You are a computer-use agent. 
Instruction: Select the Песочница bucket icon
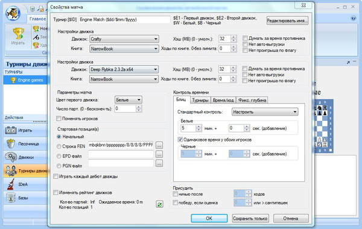click(x=11, y=144)
